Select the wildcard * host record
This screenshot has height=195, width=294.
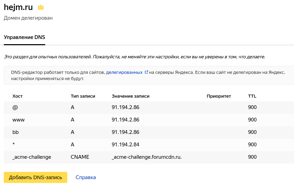(x=13, y=144)
